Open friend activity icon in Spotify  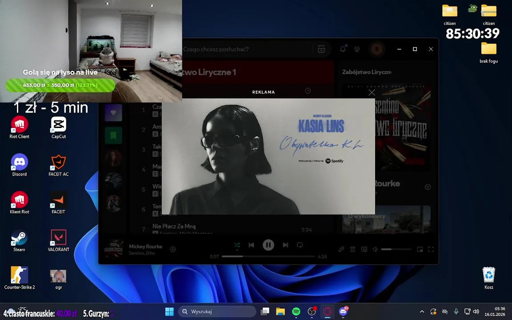[357, 49]
